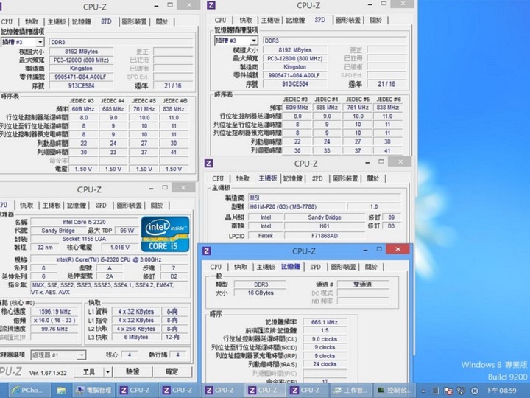Open 圖形裝置 tab in left SPD window

tap(134, 21)
